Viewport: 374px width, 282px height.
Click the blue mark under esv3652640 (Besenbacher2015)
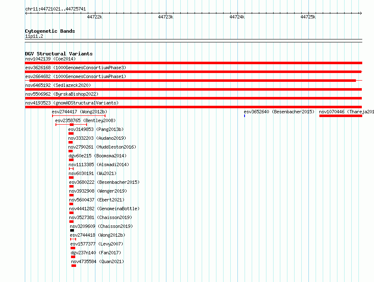pos(245,116)
